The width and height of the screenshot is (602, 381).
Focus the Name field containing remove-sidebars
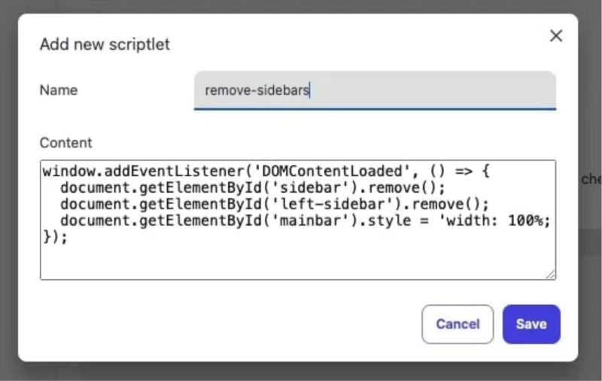click(x=375, y=90)
